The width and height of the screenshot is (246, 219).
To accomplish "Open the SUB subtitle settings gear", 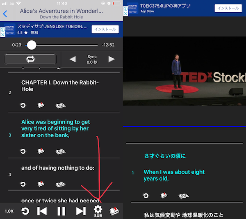I will point(98,211).
